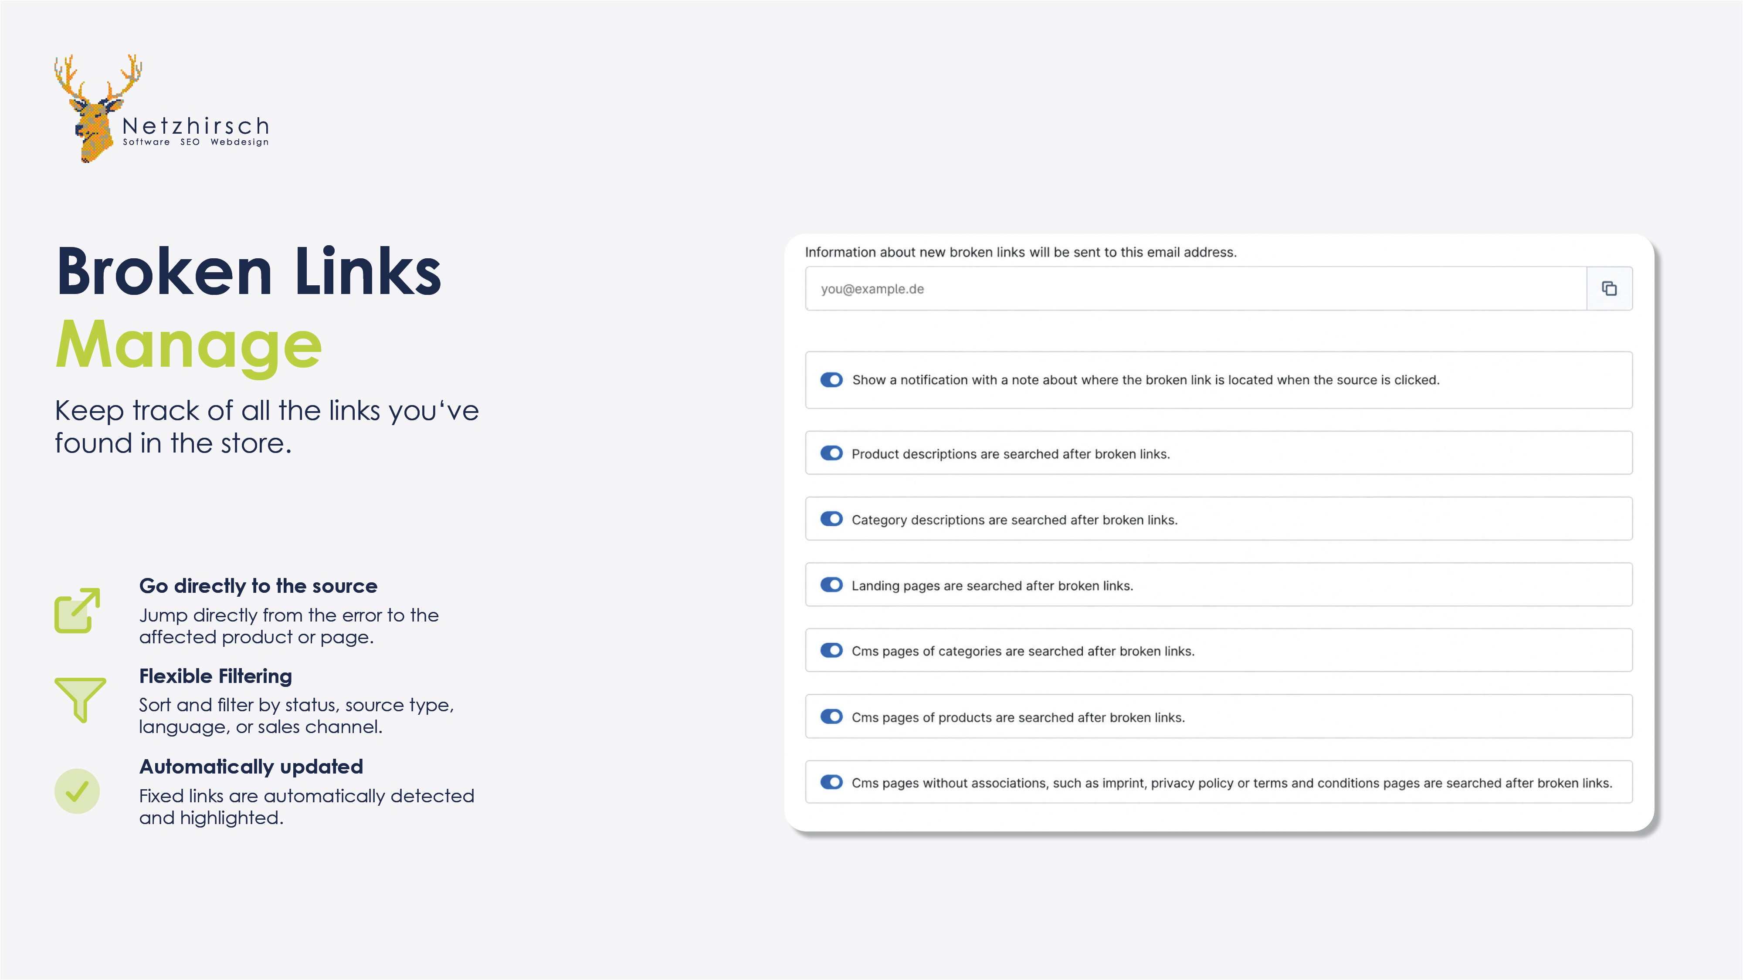The image size is (1743, 980).
Task: Disable Cms pages of products search
Action: click(831, 716)
